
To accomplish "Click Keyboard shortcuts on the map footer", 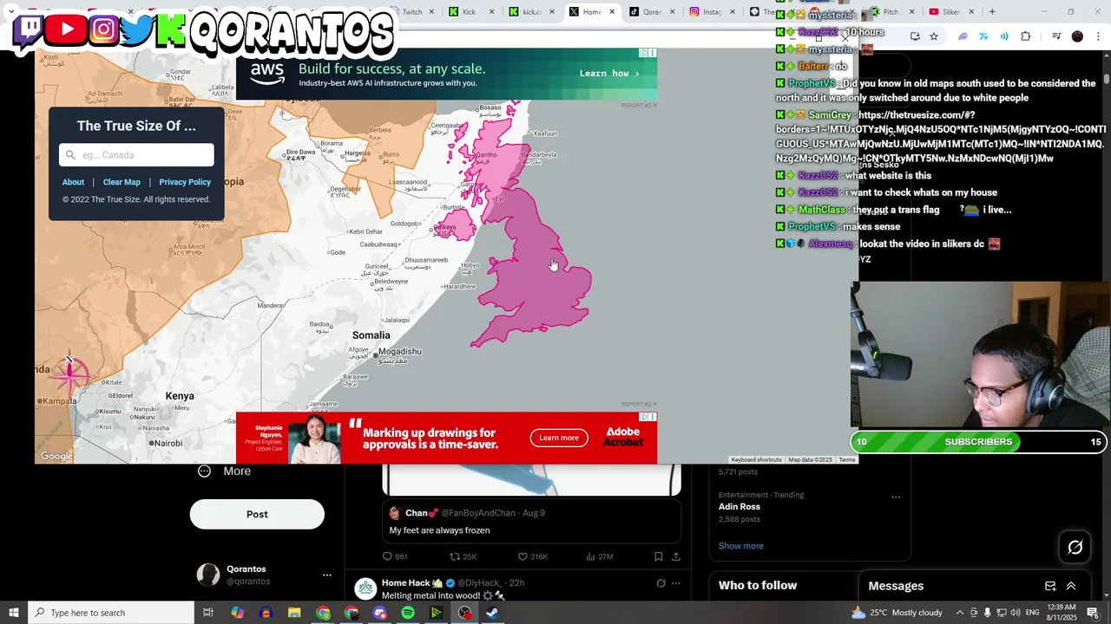I will 756,459.
